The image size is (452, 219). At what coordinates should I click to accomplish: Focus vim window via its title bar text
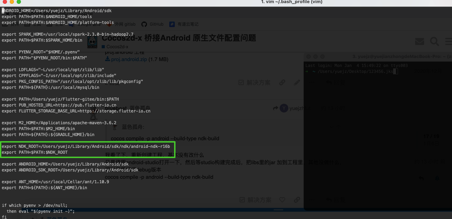[291, 2]
